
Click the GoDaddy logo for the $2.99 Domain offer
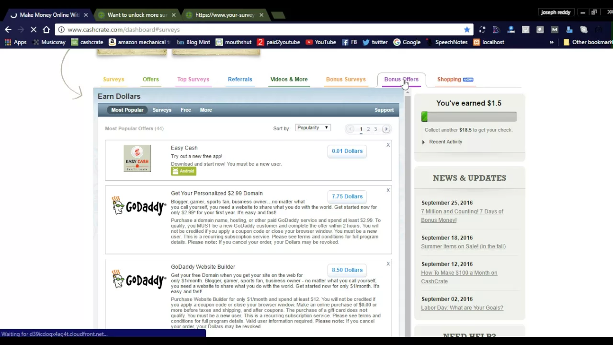[139, 206]
